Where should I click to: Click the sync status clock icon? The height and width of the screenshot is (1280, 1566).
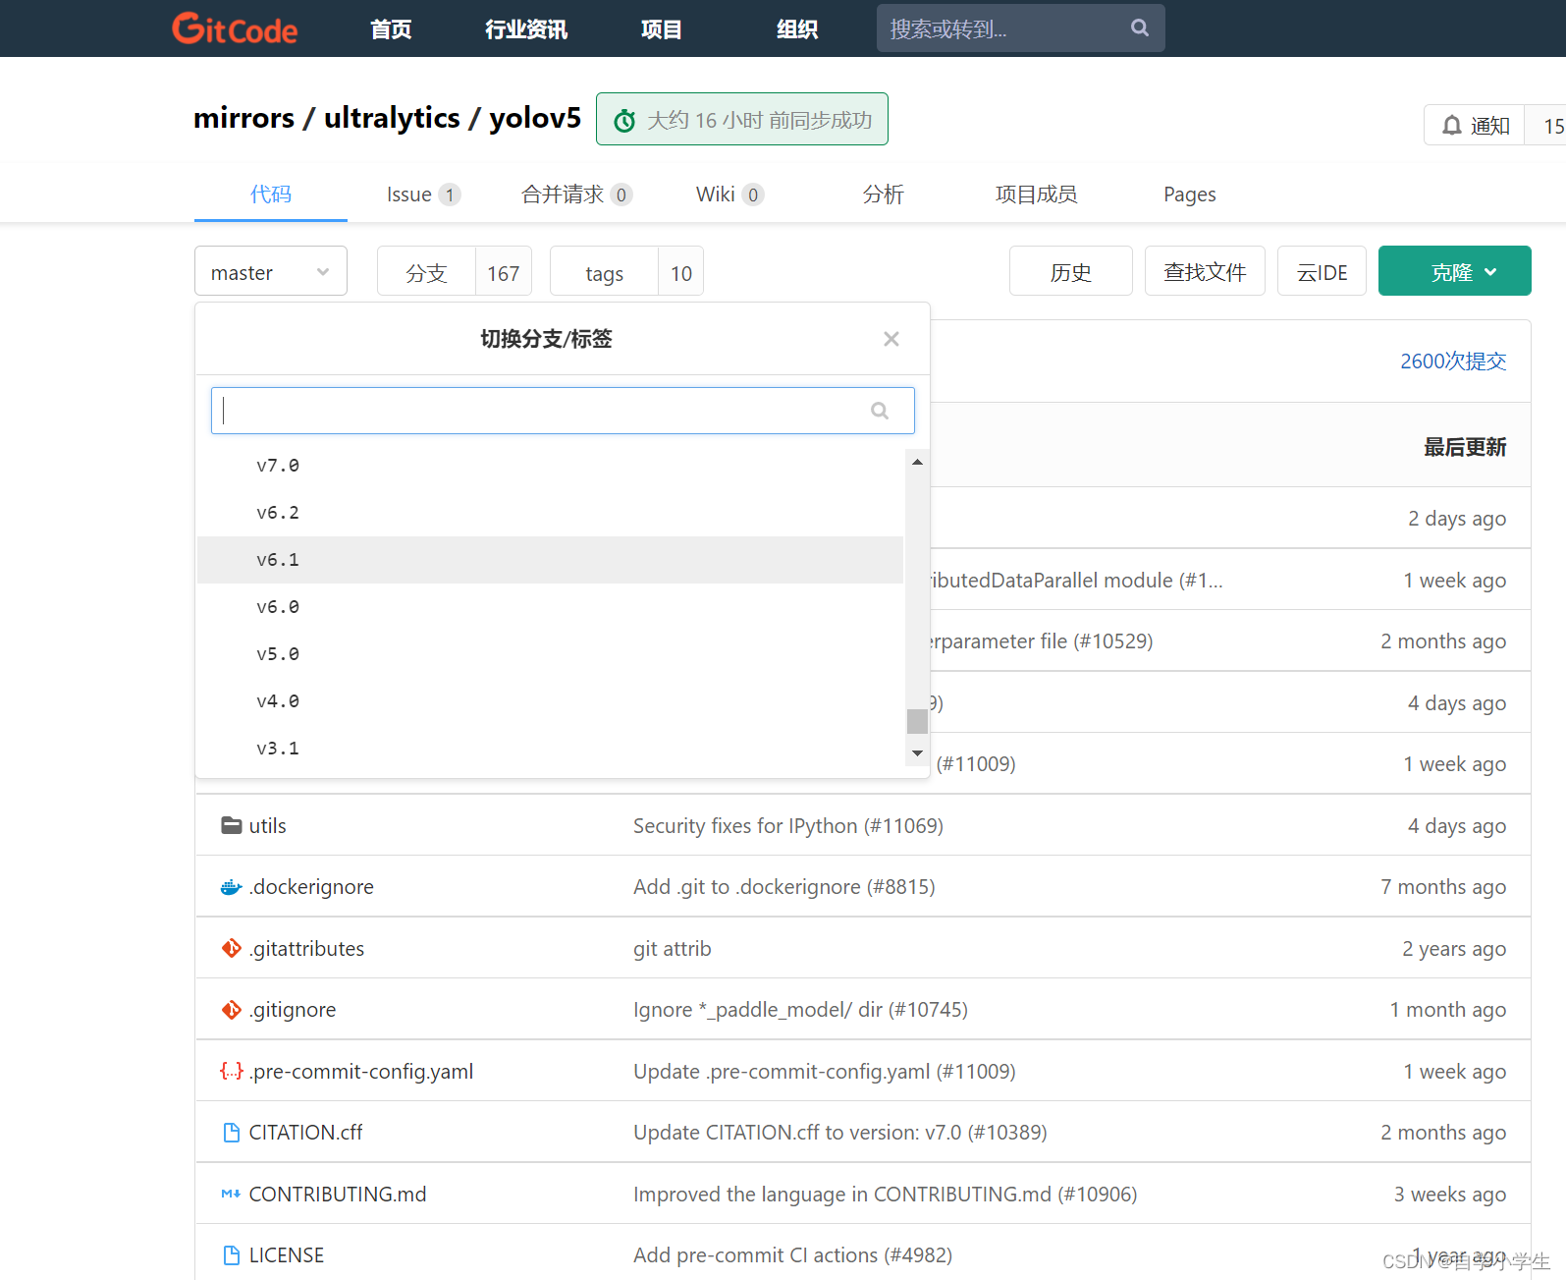point(624,121)
